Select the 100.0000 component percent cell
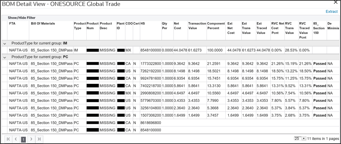This screenshot has width=341, height=144. point(215,50)
